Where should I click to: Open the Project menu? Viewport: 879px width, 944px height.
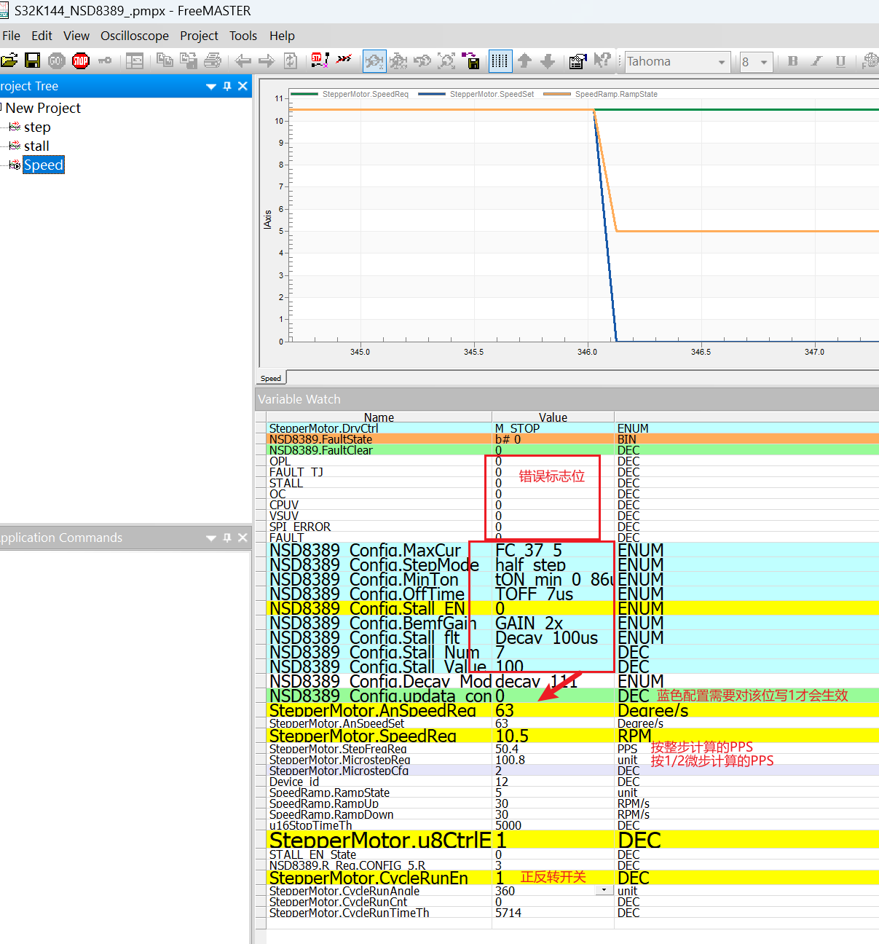click(x=199, y=36)
